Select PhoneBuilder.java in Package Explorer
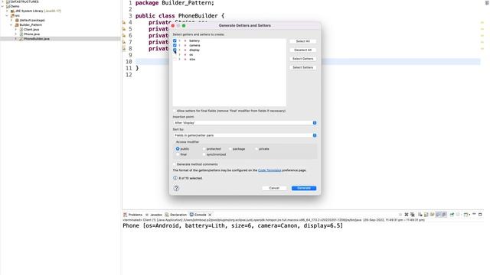This screenshot has height=275, width=490. click(x=37, y=39)
